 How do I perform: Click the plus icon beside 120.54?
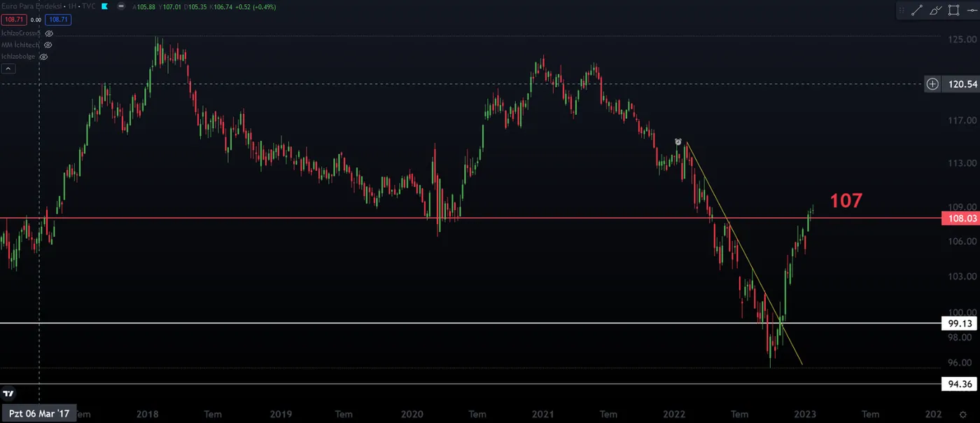[x=932, y=84]
